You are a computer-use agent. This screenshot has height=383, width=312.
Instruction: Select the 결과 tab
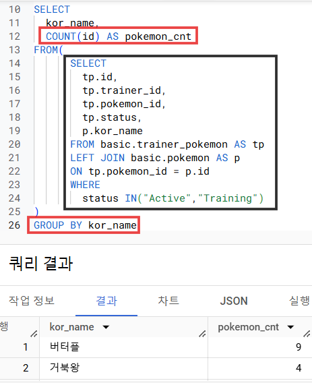[106, 301]
